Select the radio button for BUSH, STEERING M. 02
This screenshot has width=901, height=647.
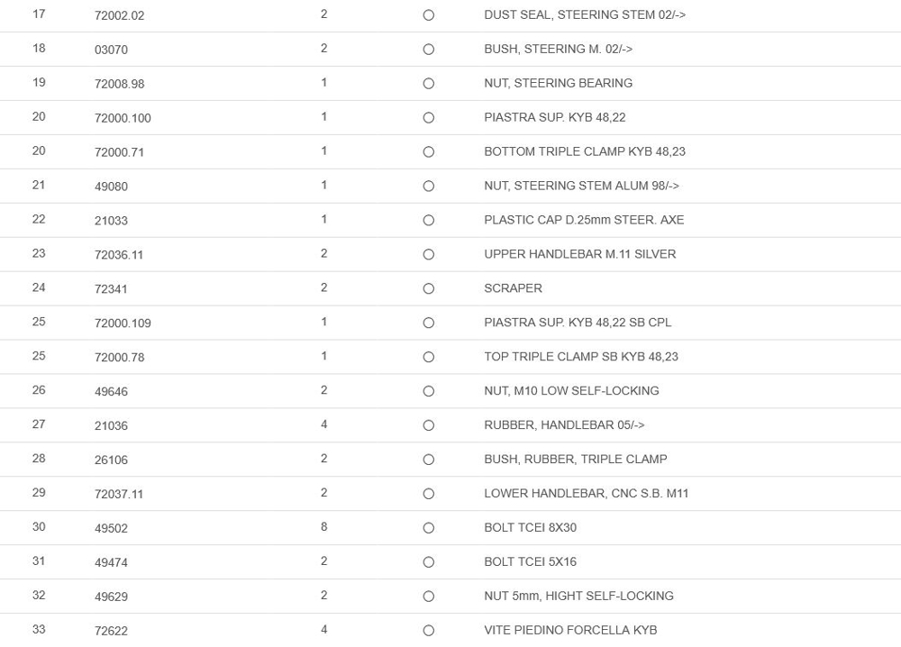tap(429, 50)
